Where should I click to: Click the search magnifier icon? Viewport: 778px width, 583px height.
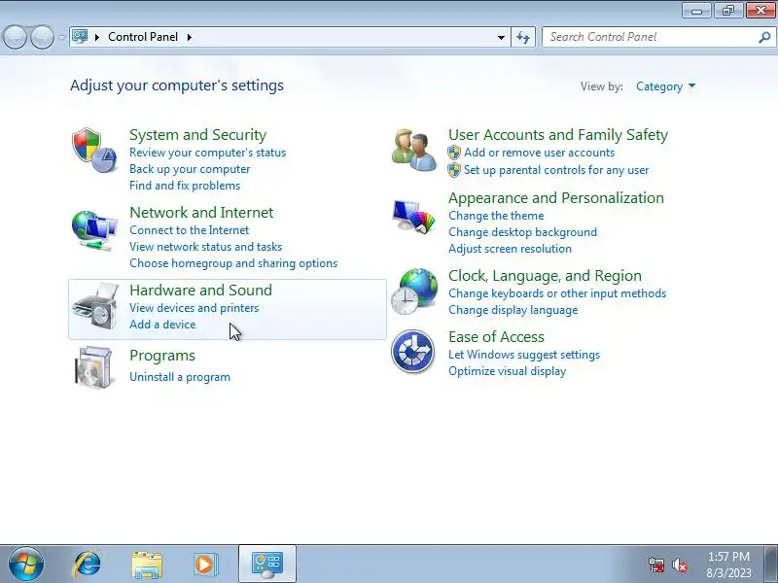[764, 37]
